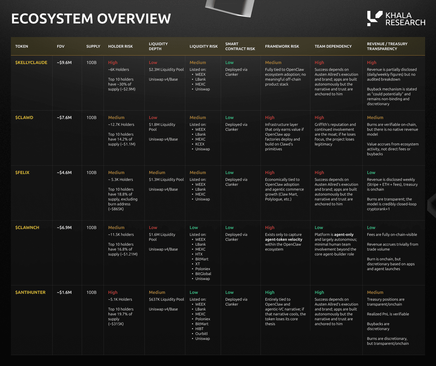Click High holder risk for $KELLYCLAUDE
The width and height of the screenshot is (436, 366).
tap(113, 62)
